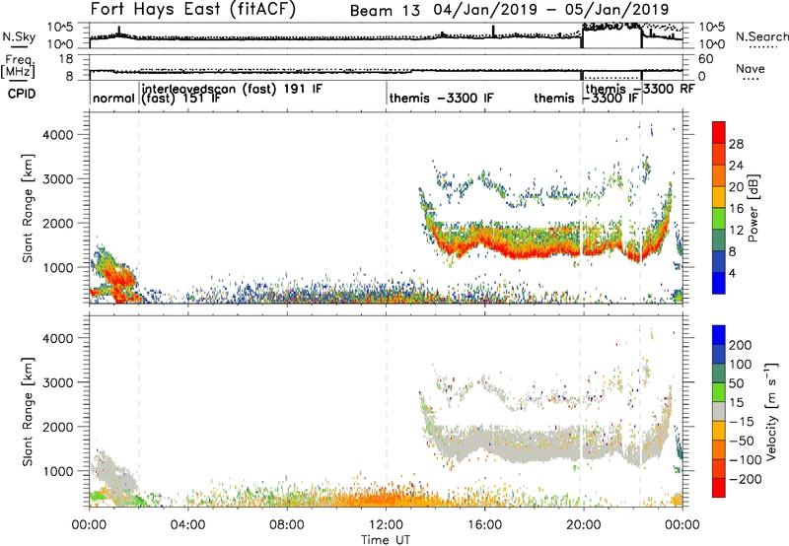Click the dotted line sample under N.Search

tap(762, 47)
